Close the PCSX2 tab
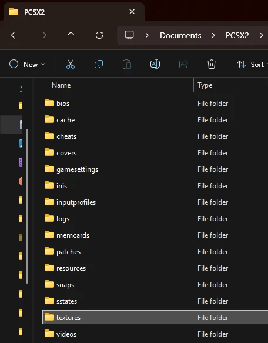 click(132, 12)
